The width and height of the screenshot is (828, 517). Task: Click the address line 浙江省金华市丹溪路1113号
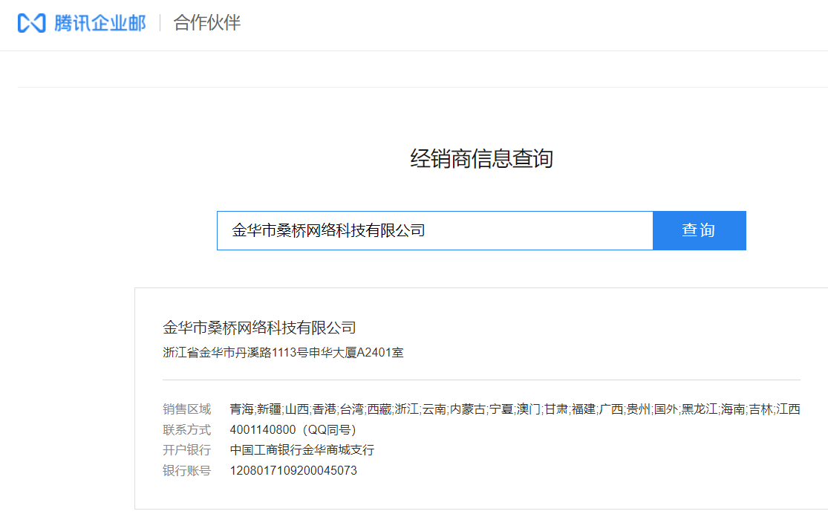coord(283,353)
